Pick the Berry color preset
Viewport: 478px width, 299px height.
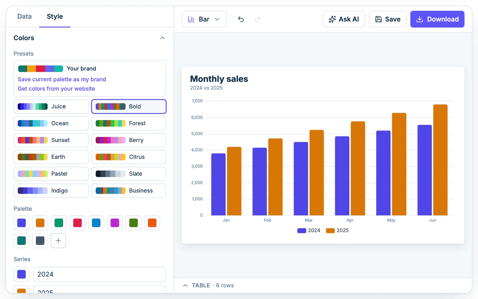click(x=129, y=140)
